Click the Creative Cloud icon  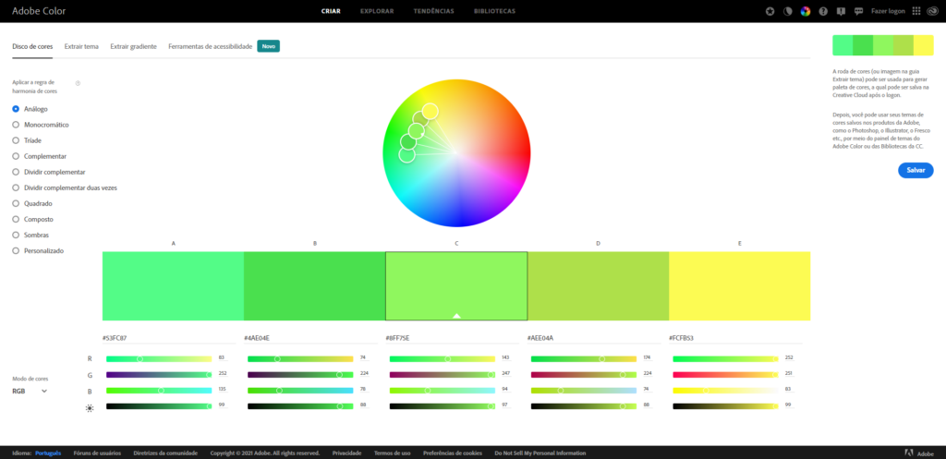(x=931, y=11)
